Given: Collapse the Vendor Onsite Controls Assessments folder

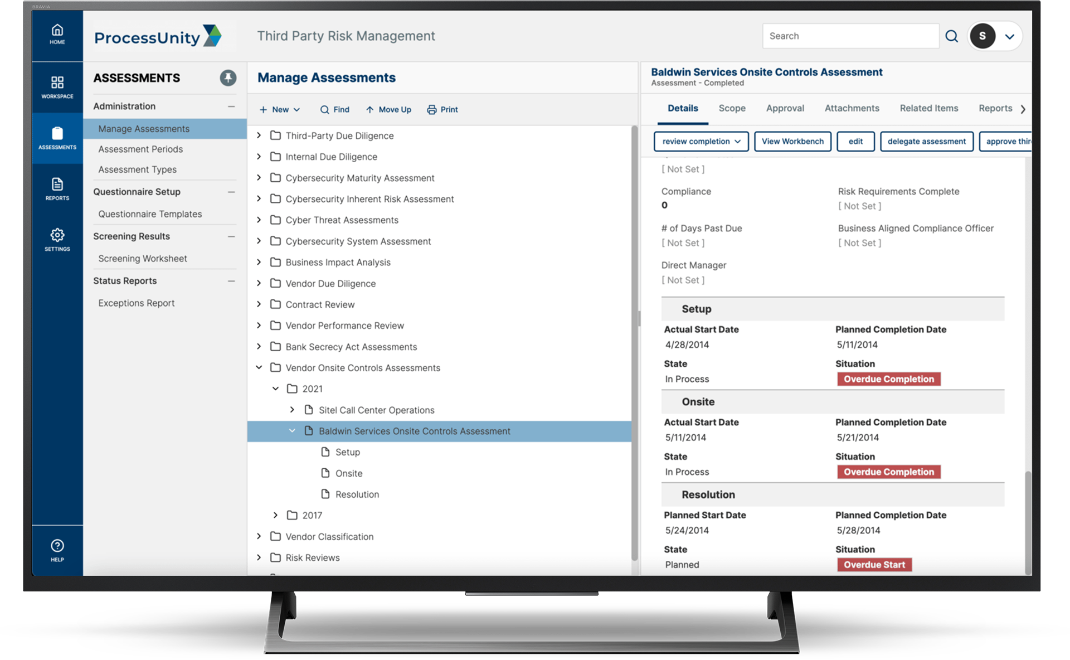Looking at the screenshot, I should click(261, 367).
